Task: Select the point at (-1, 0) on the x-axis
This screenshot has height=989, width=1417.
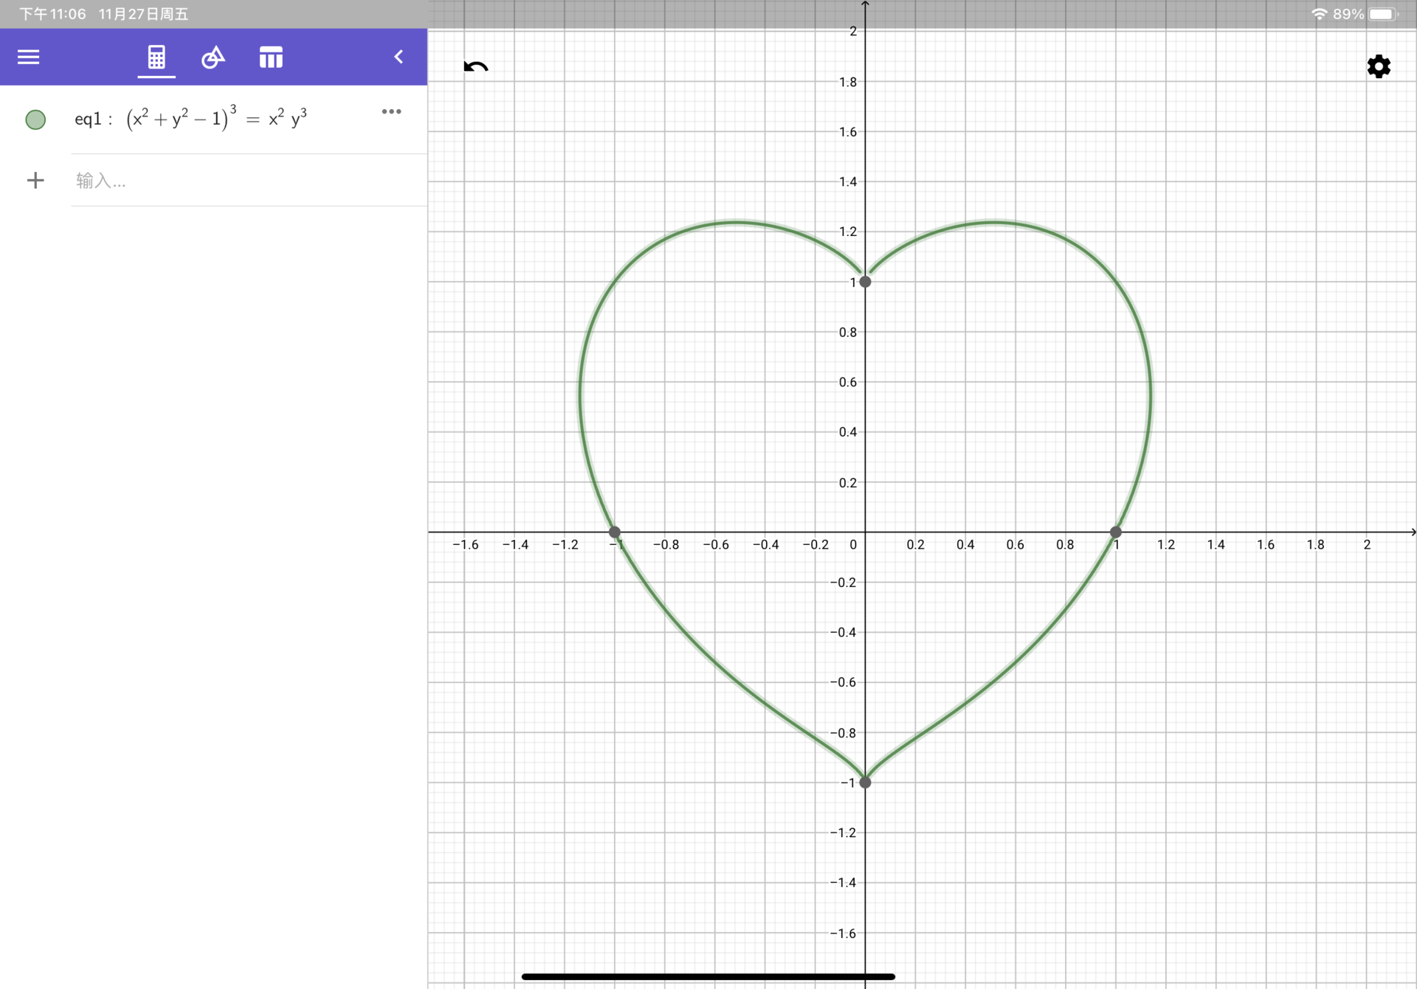Action: [x=614, y=532]
